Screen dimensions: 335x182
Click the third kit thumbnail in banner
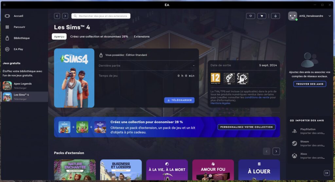pos(100,127)
